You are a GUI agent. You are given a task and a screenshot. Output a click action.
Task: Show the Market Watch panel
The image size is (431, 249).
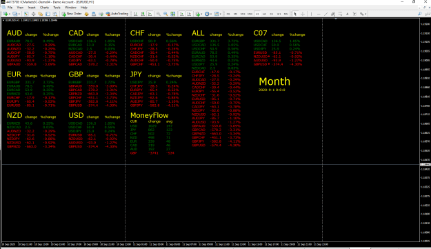(x=26, y=14)
